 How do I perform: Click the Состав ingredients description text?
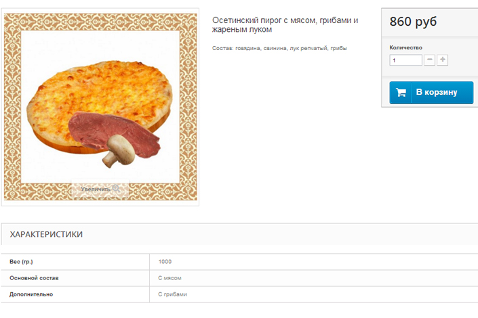coord(279,48)
